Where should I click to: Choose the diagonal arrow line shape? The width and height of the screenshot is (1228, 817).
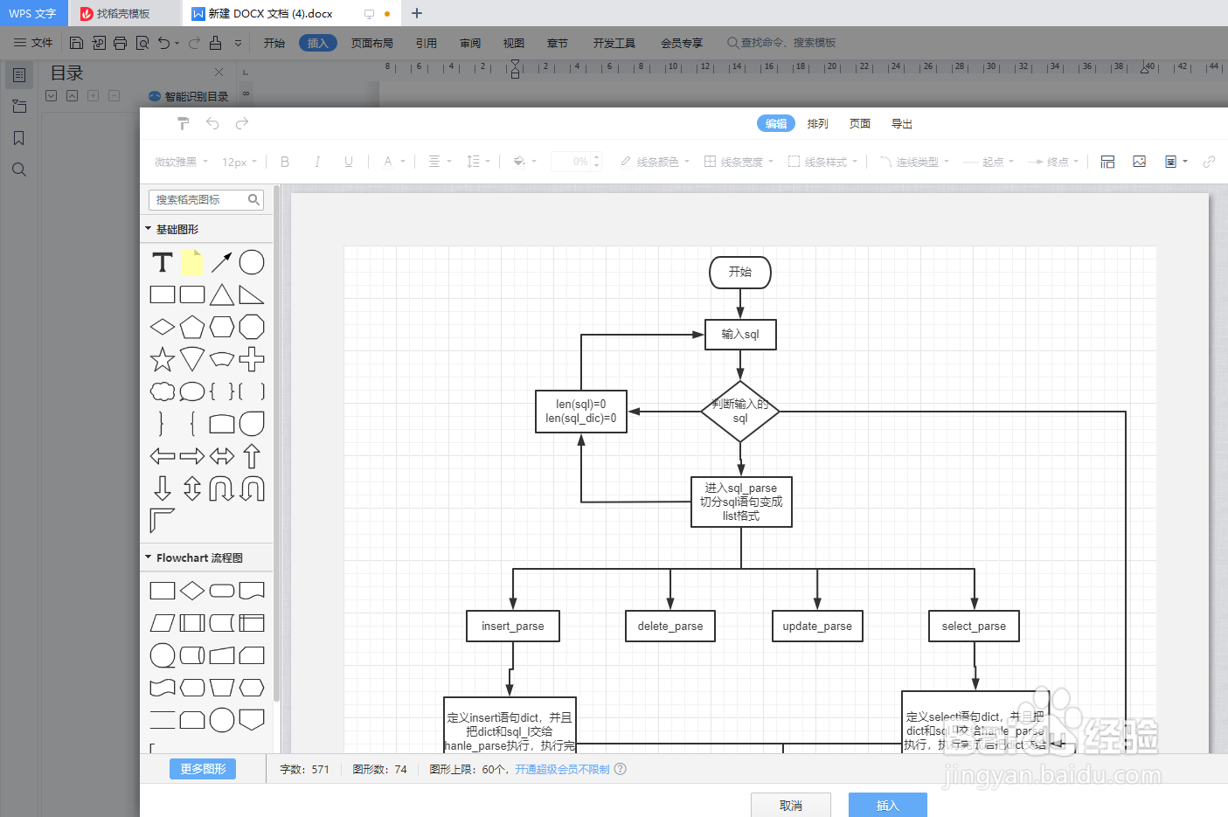(222, 262)
